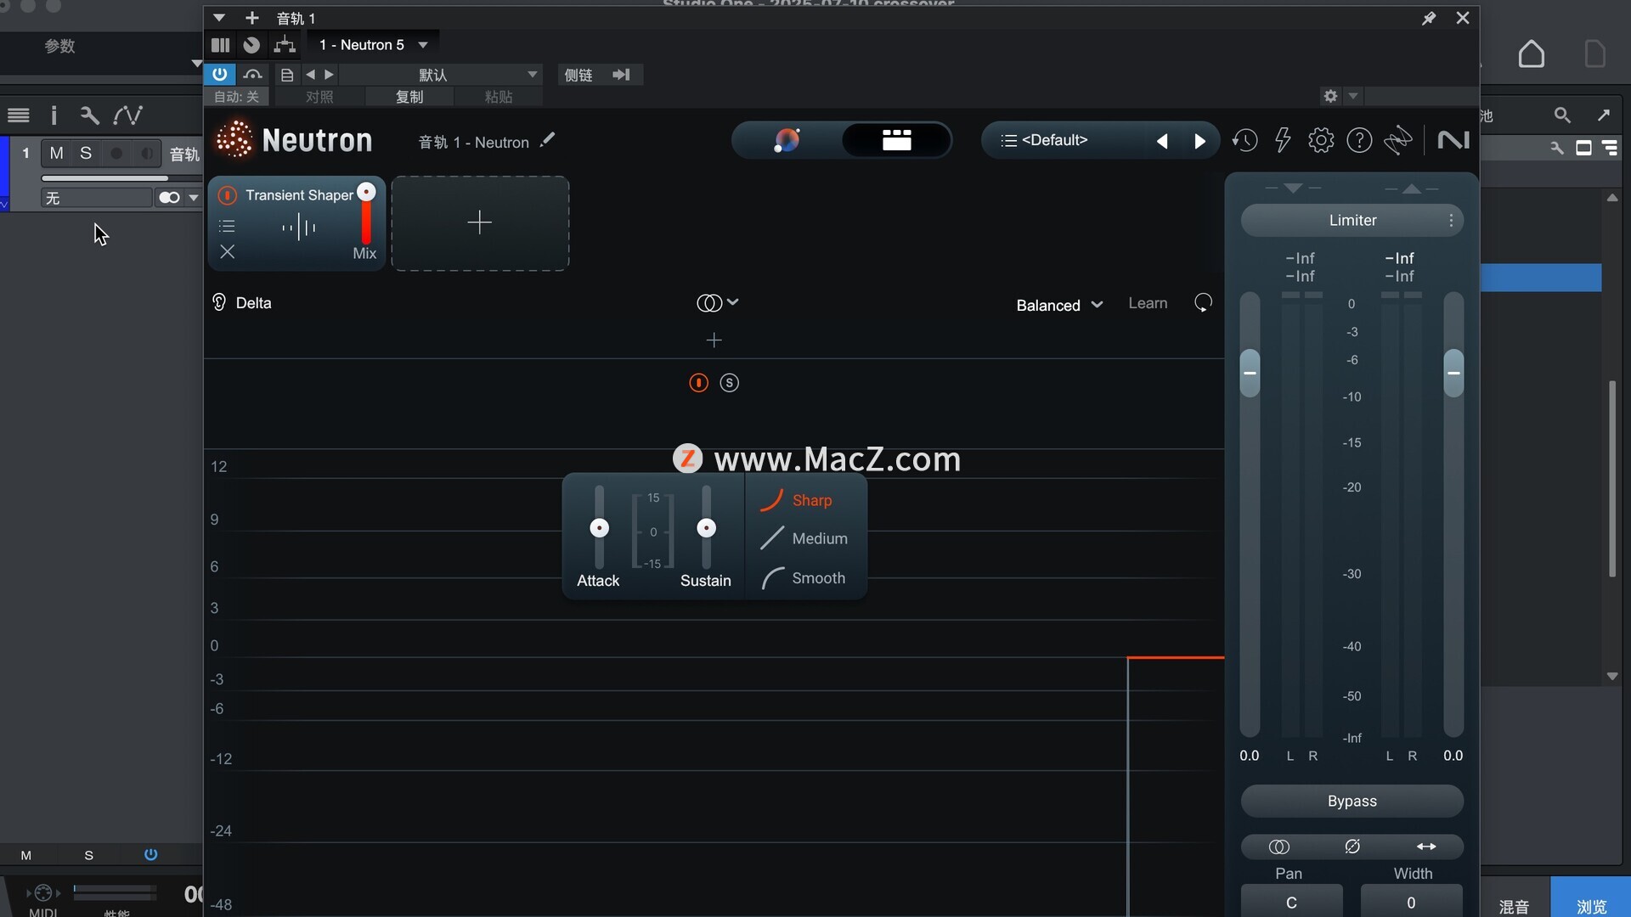Click the Learn button
The height and width of the screenshot is (917, 1631).
[x=1148, y=303]
